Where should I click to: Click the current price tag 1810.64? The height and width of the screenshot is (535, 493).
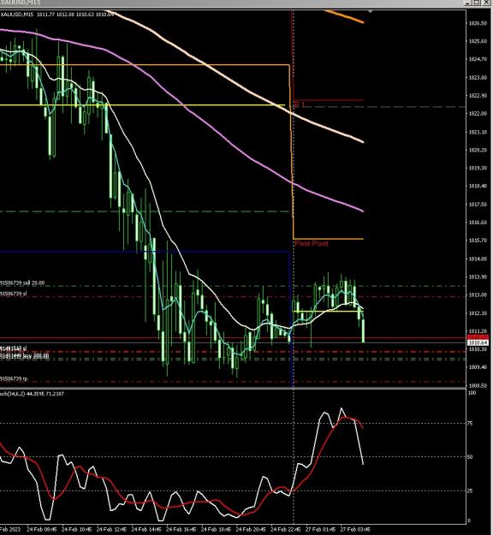(x=478, y=342)
